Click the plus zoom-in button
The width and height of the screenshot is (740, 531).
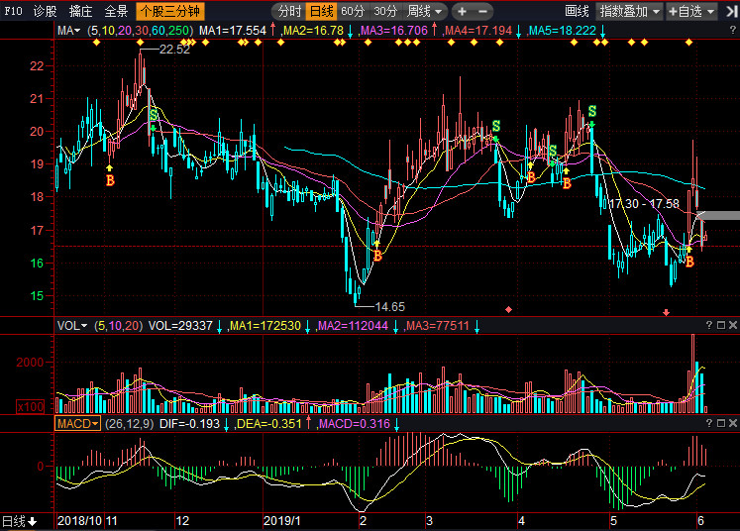point(461,11)
